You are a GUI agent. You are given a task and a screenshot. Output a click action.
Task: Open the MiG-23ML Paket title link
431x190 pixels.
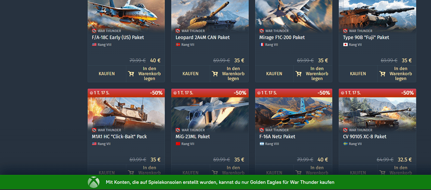tap(193, 137)
